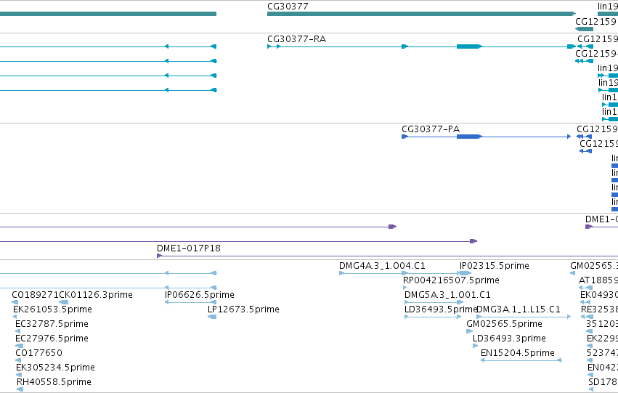The height and width of the screenshot is (393, 618).
Task: Click the DMG5A.3_1.001.C1 feature line
Action: point(434,302)
